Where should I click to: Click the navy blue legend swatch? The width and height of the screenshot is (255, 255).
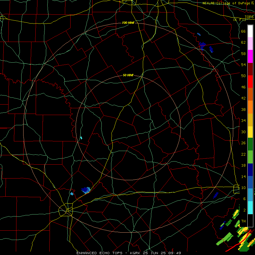[250, 170]
